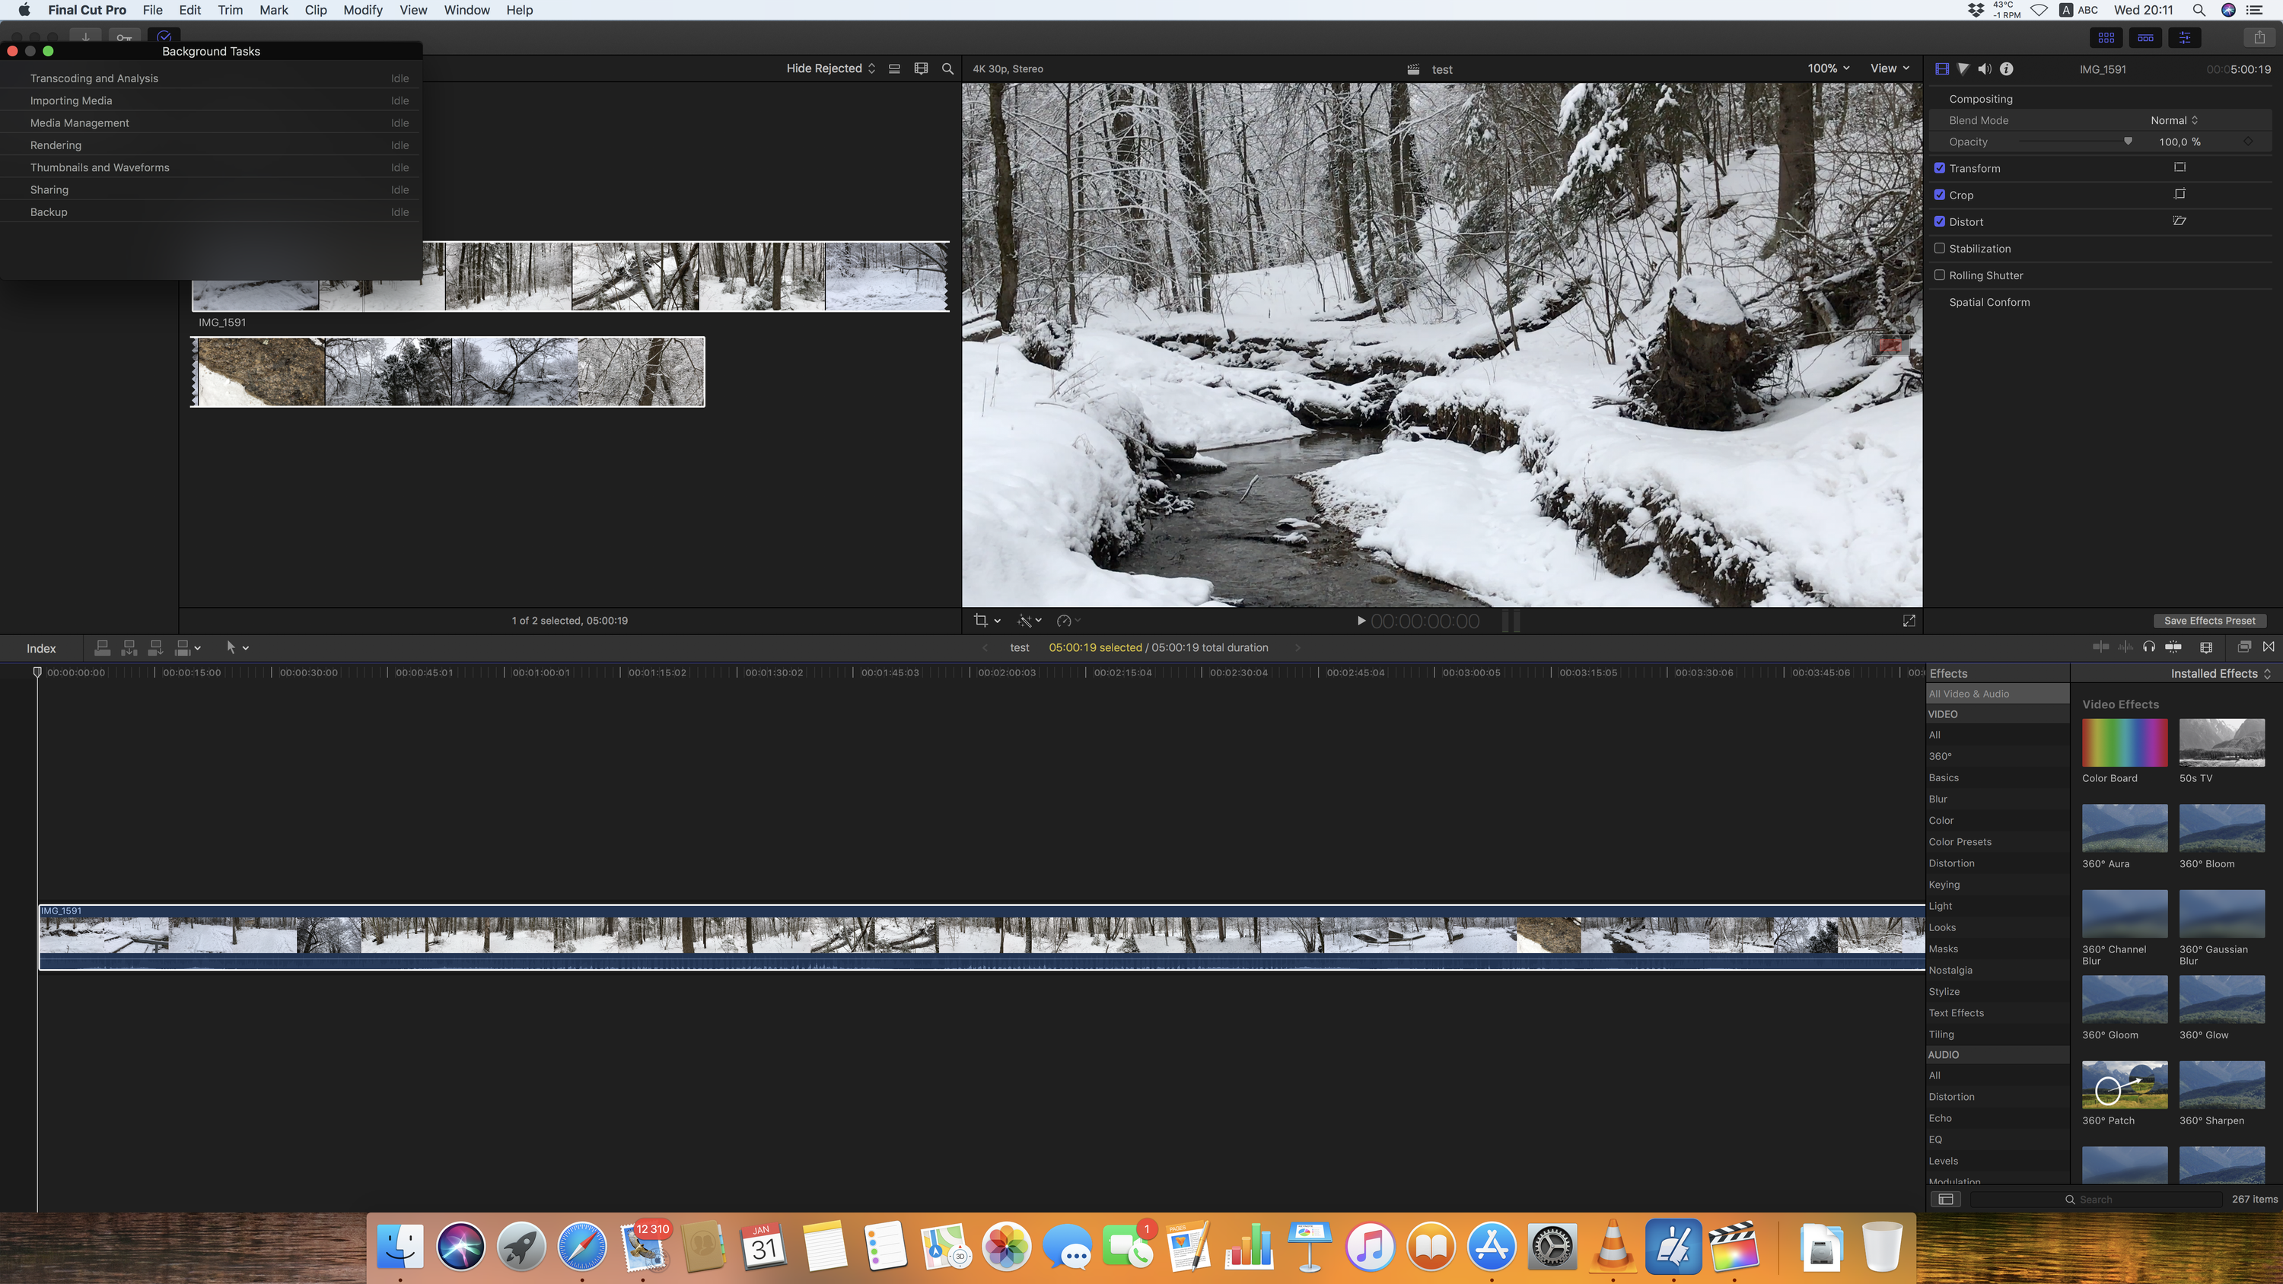Image resolution: width=2283 pixels, height=1284 pixels.
Task: Open the share export icon
Action: (2259, 37)
